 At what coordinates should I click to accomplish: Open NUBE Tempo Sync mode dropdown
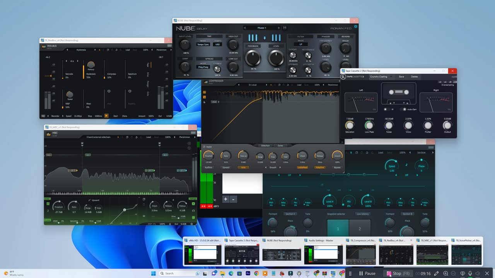(x=203, y=44)
